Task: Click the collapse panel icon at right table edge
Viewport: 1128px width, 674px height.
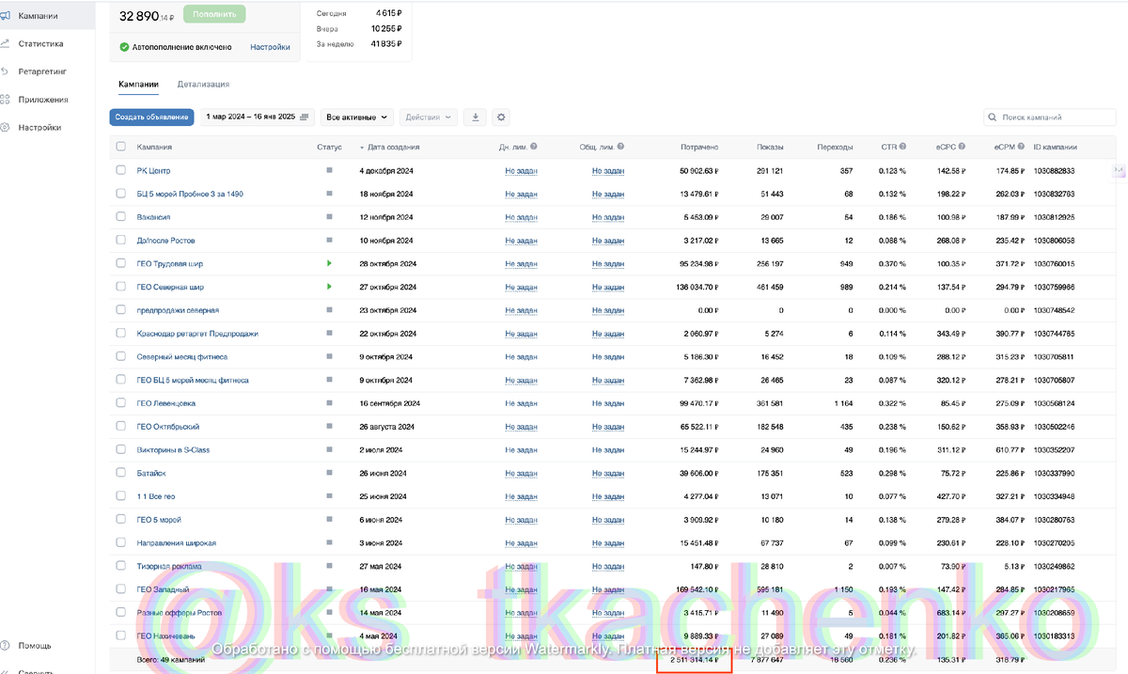Action: [x=1120, y=170]
